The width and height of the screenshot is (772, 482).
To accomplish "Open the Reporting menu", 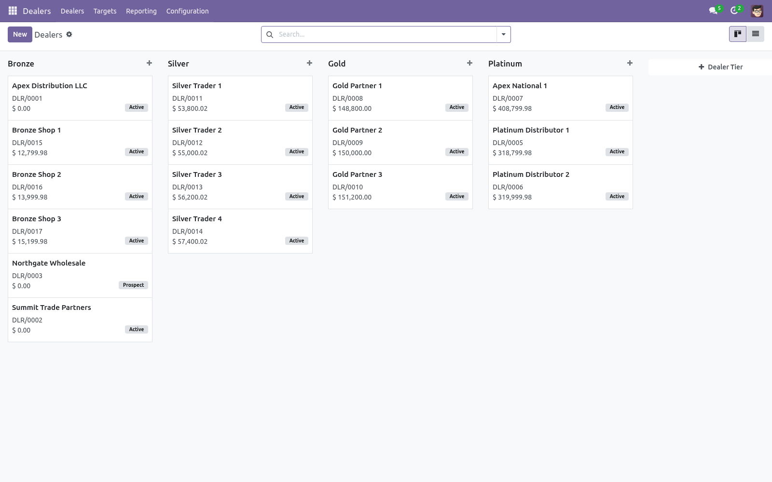I will click(x=141, y=11).
